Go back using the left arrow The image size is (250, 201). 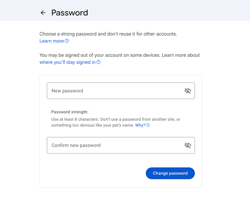43,13
